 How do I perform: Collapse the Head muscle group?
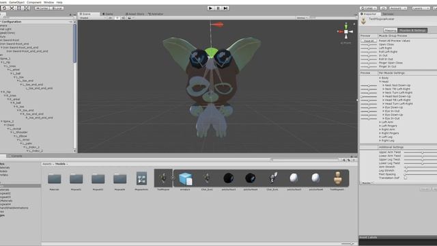point(380,82)
